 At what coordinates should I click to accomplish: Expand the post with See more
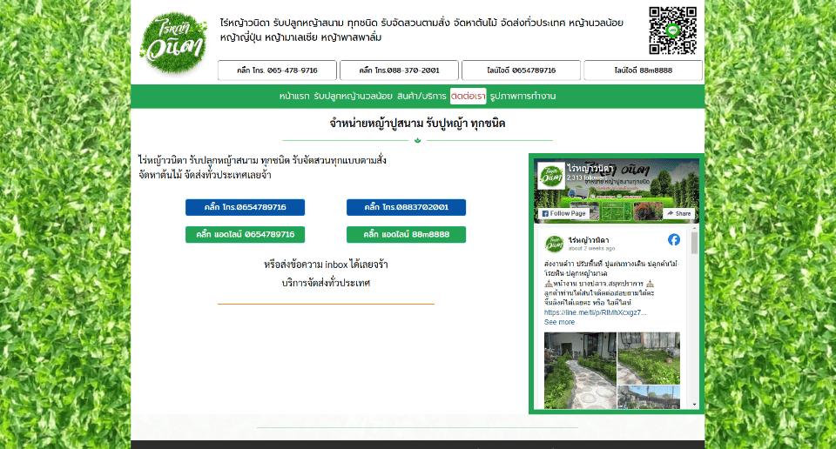559,322
